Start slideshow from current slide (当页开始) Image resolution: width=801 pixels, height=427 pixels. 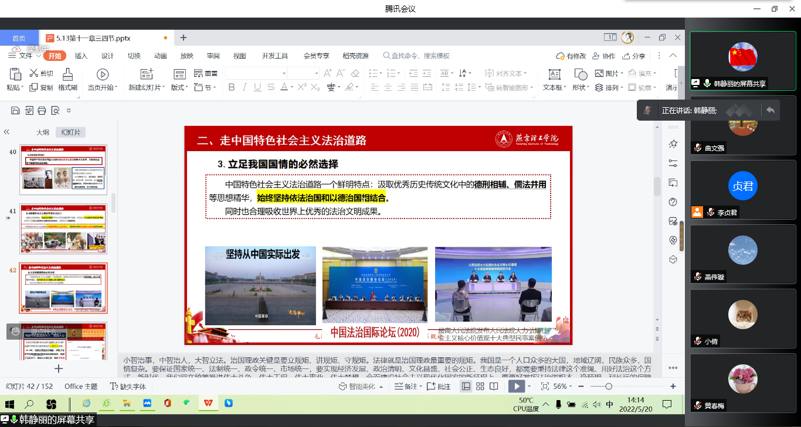coord(102,74)
